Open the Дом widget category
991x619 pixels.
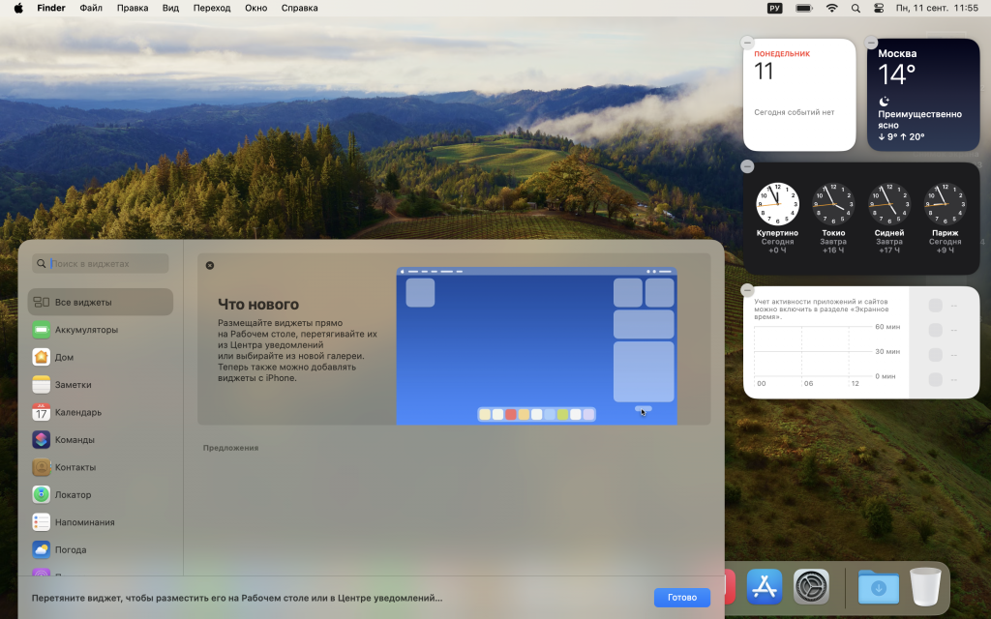pyautogui.click(x=64, y=357)
